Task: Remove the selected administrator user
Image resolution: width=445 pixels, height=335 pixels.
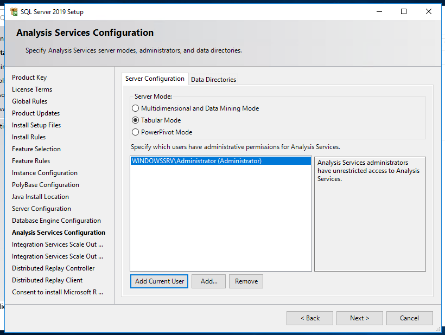Action: pyautogui.click(x=246, y=281)
